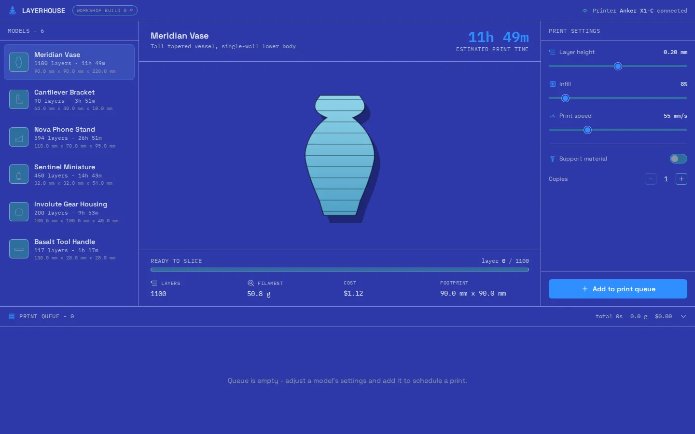Open the Basalt Tool Handle model name
695x434 pixels.
(65, 242)
